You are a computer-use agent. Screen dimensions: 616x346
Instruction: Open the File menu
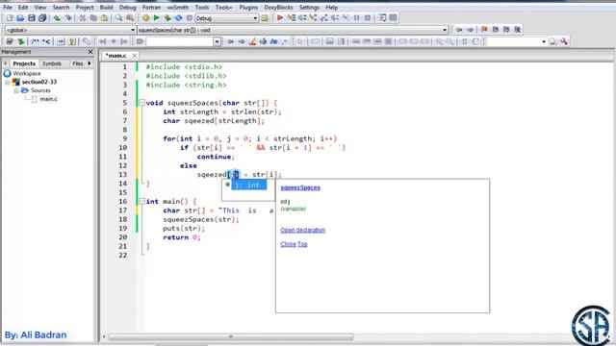(8, 8)
